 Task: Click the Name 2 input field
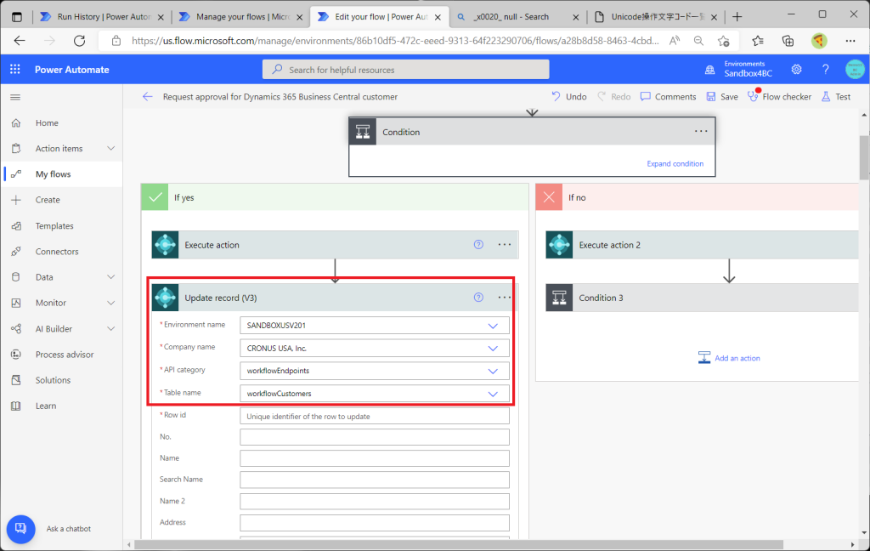click(x=375, y=501)
